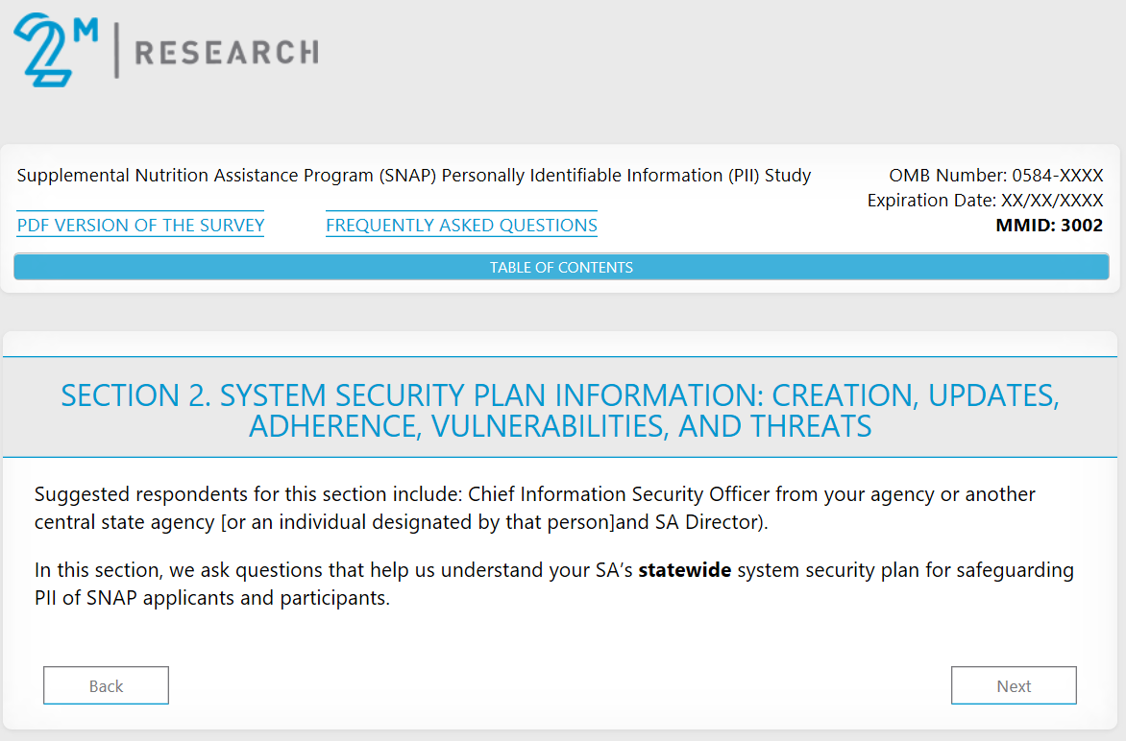Open the PDF version of the survey

pos(140,226)
